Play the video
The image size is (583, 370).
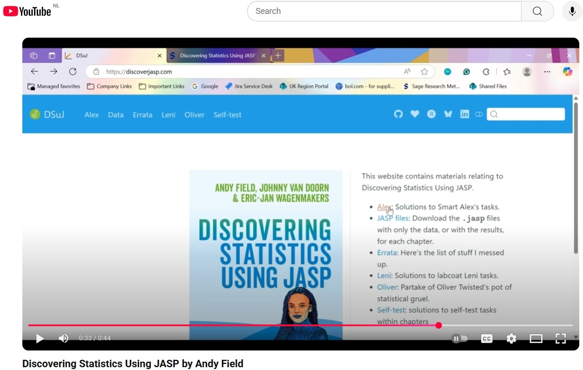[40, 338]
